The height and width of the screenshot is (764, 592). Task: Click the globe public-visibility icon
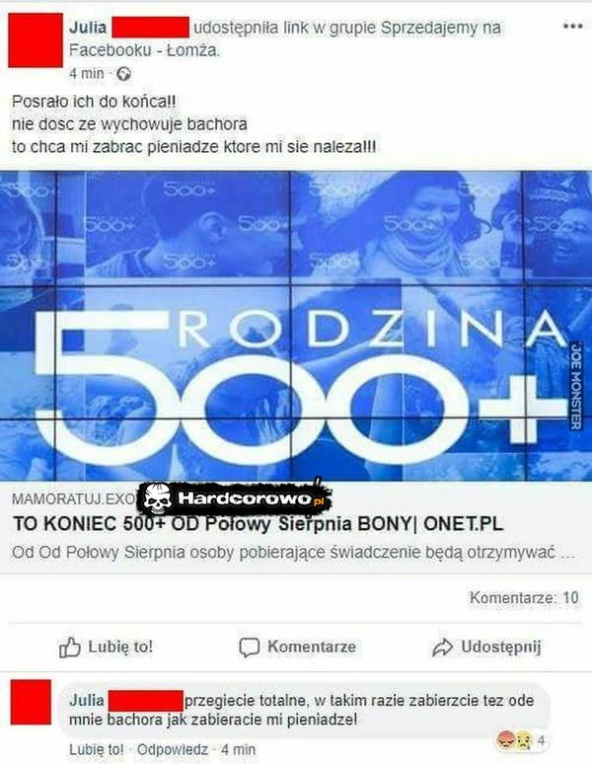[x=124, y=74]
